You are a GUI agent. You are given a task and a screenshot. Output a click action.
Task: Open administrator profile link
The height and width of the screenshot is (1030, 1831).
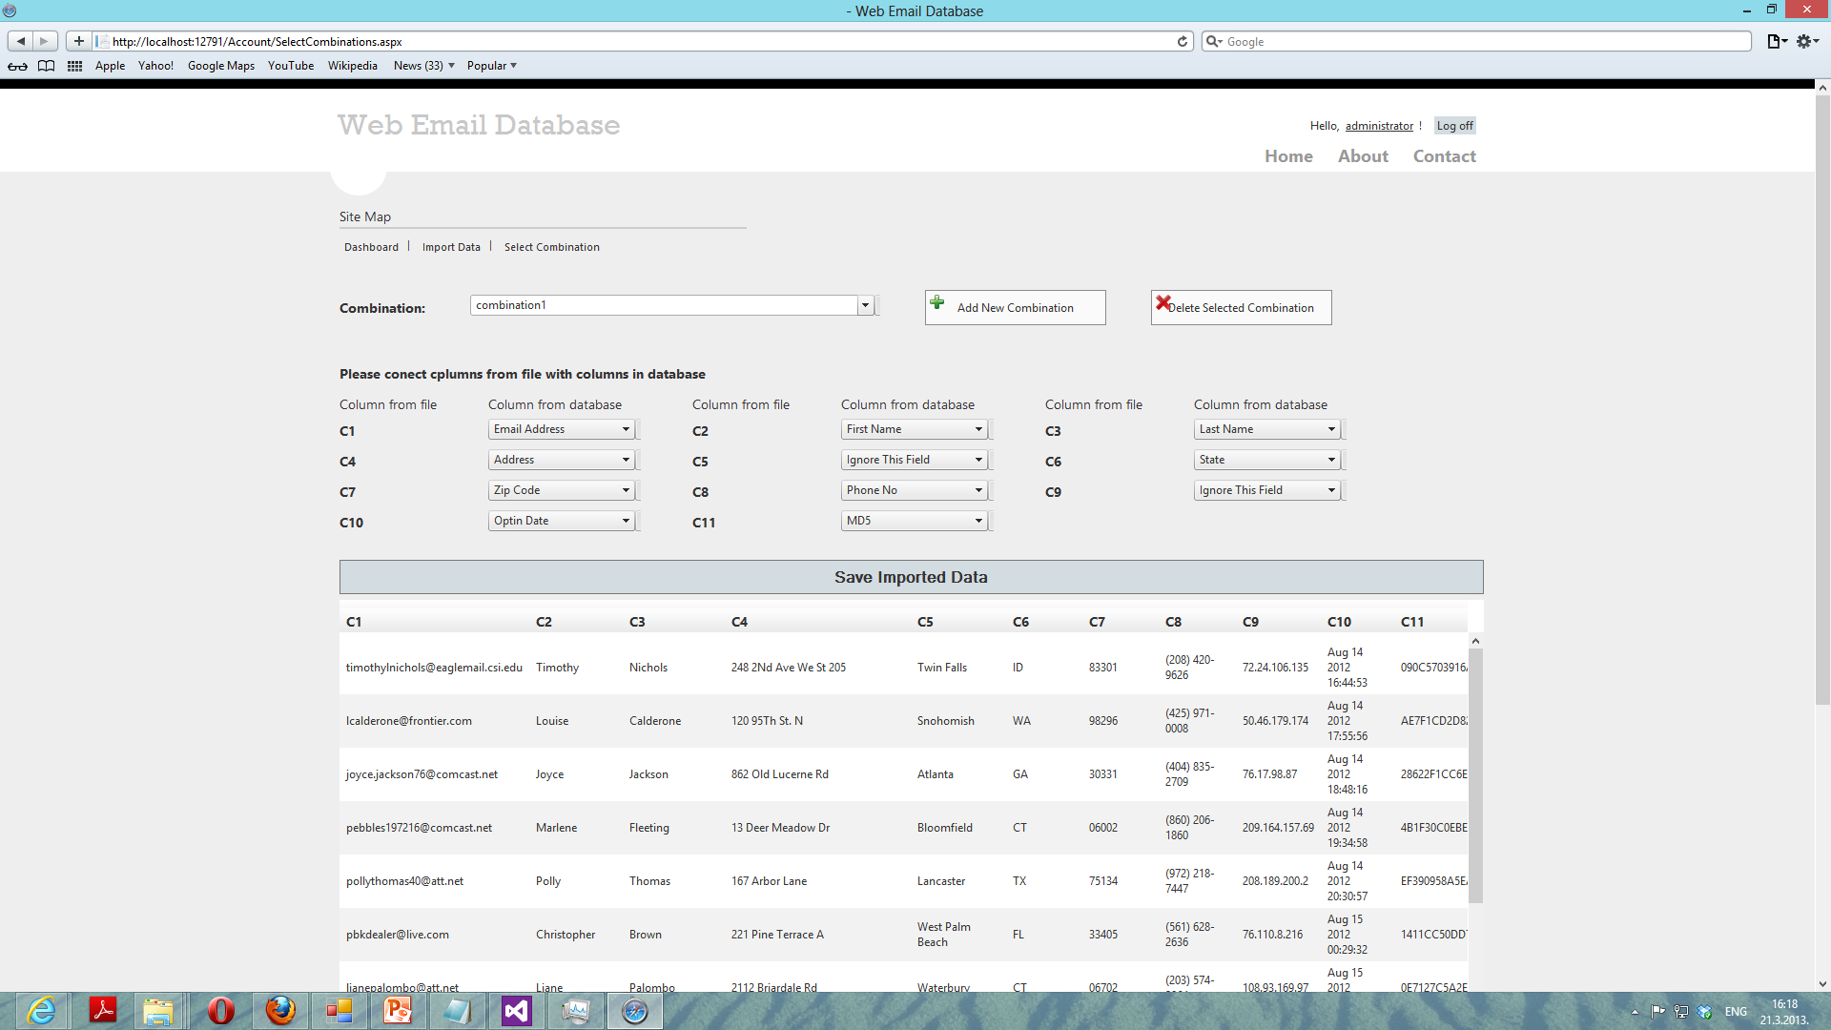1379,126
